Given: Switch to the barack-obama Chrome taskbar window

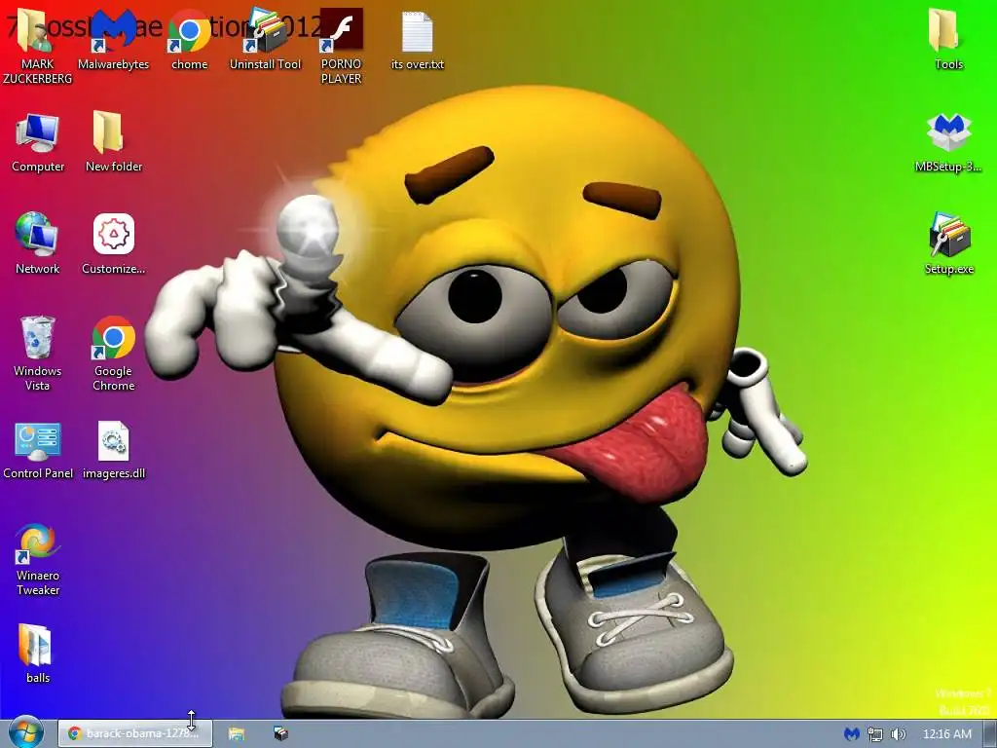Looking at the screenshot, I should click(134, 733).
